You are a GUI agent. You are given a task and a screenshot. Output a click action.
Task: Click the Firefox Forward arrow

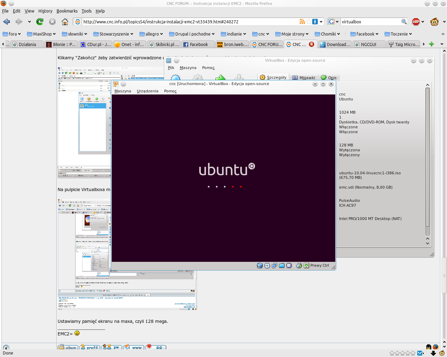pyautogui.click(x=19, y=22)
